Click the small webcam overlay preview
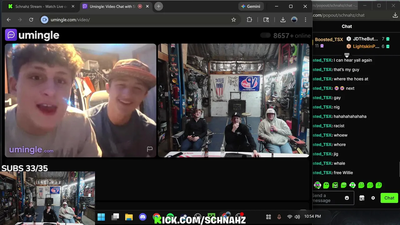 pyautogui.click(x=47, y=198)
